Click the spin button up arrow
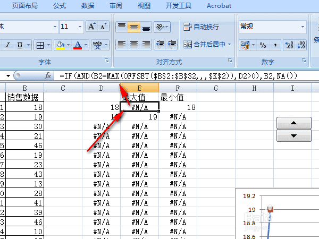This screenshot has height=239, width=319. point(294,123)
